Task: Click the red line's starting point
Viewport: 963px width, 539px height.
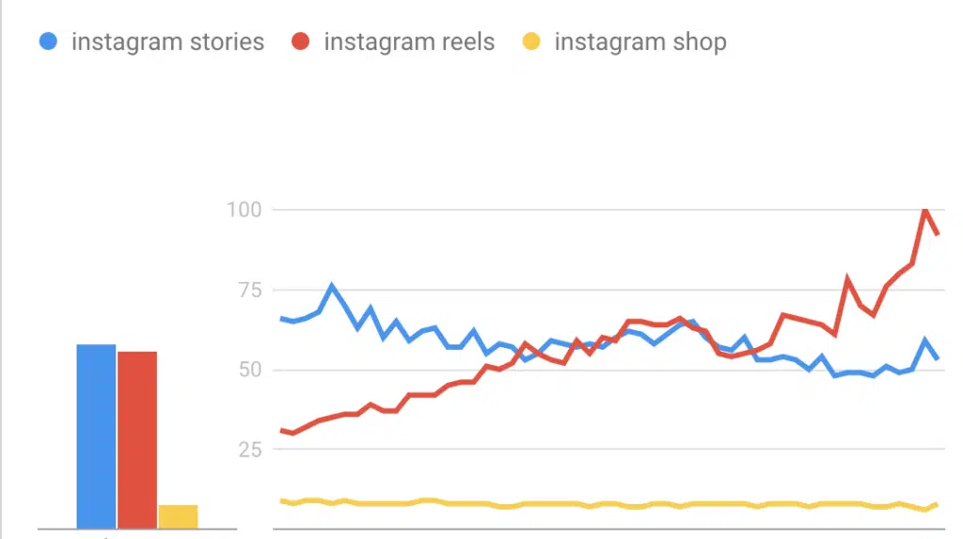Action: [x=282, y=431]
